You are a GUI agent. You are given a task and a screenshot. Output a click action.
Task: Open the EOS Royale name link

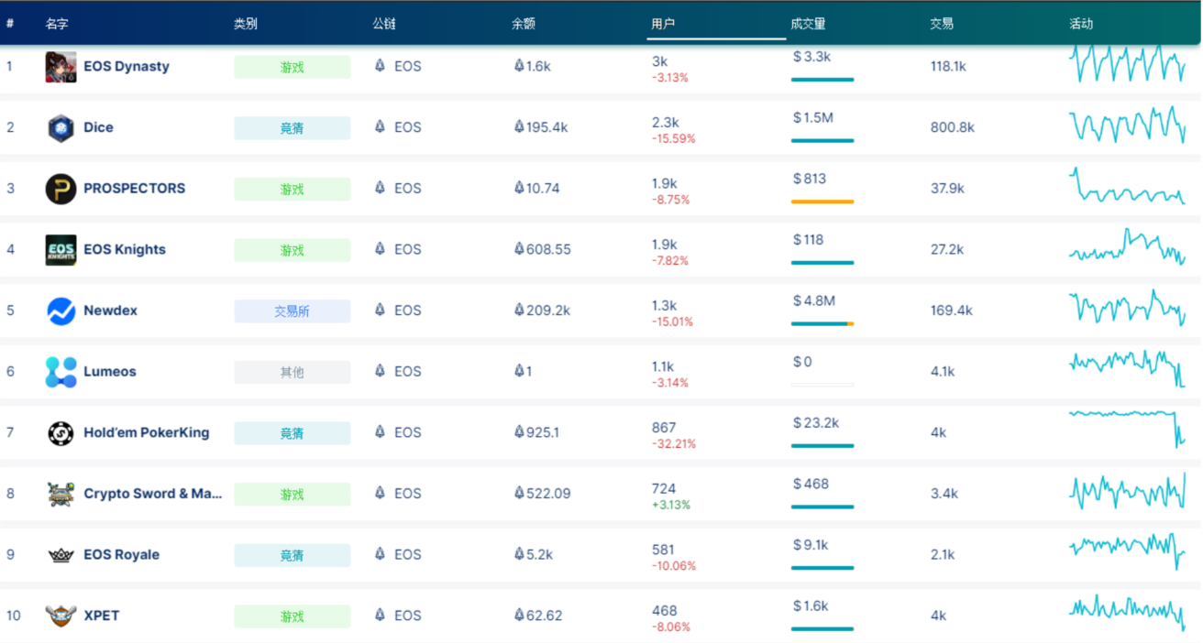(121, 555)
